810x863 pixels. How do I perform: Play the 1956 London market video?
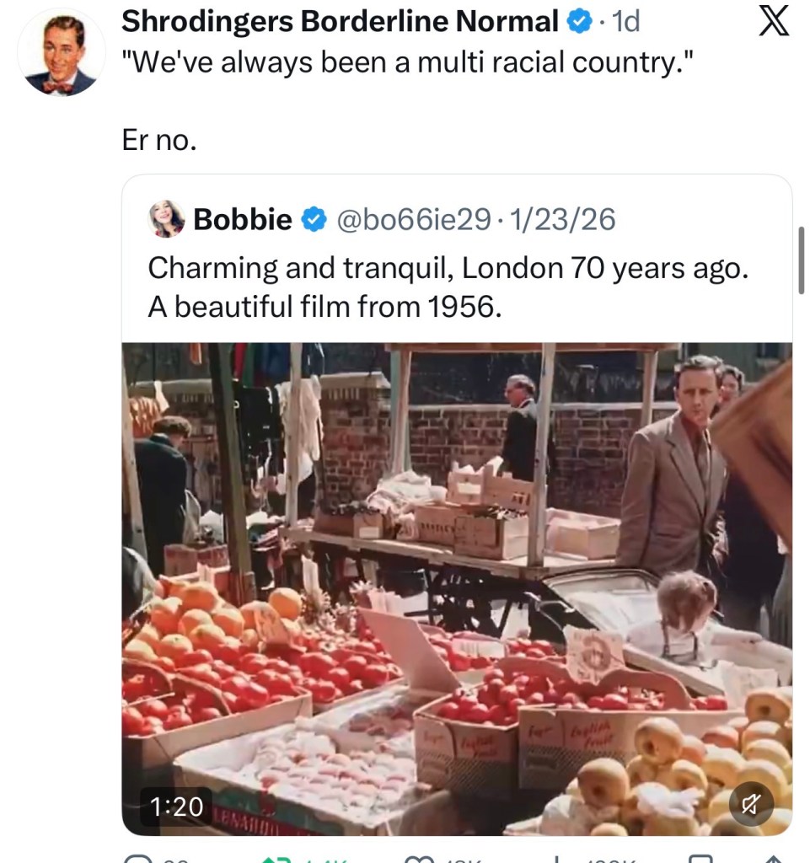pyautogui.click(x=457, y=588)
